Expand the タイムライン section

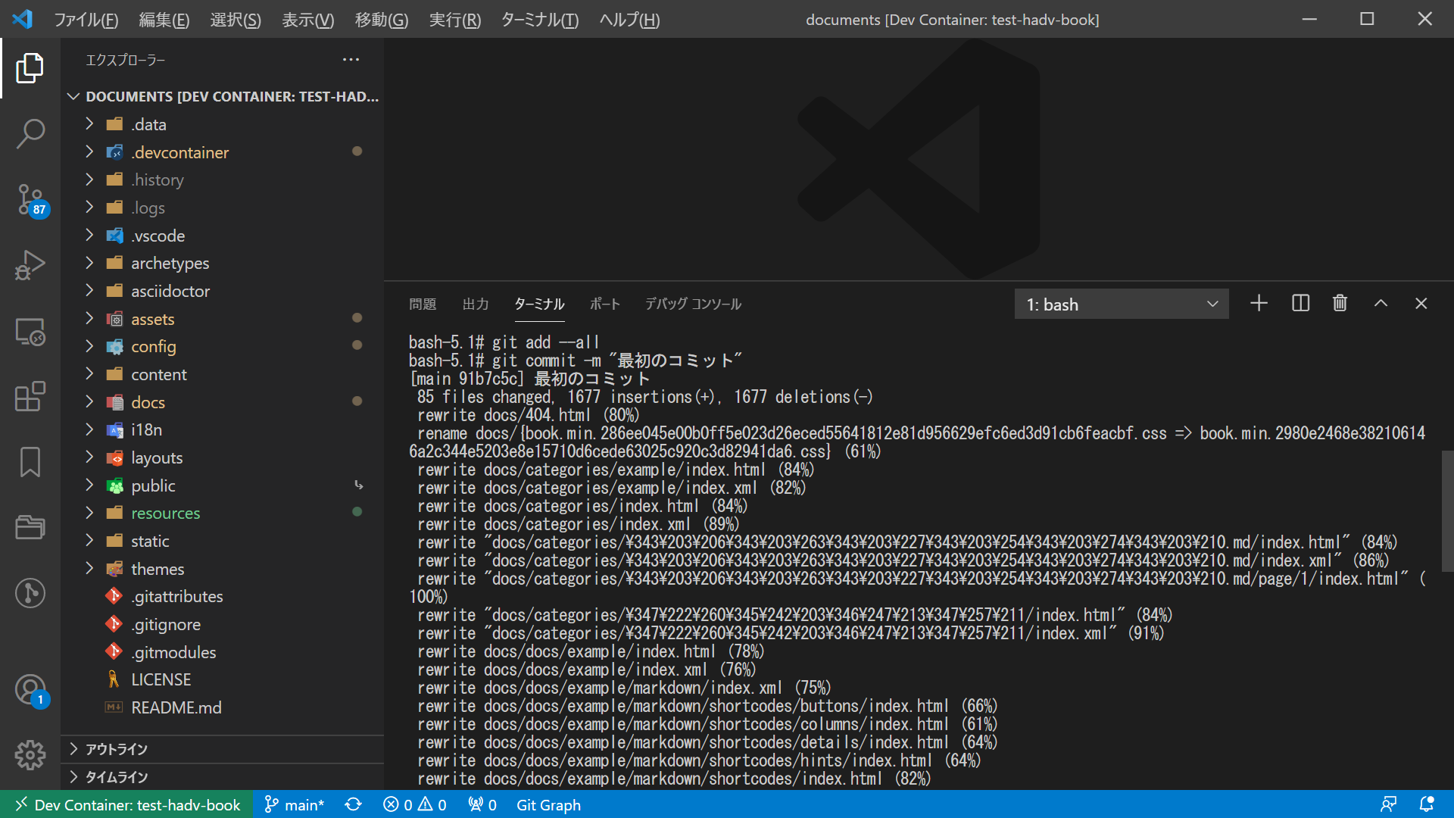222,777
